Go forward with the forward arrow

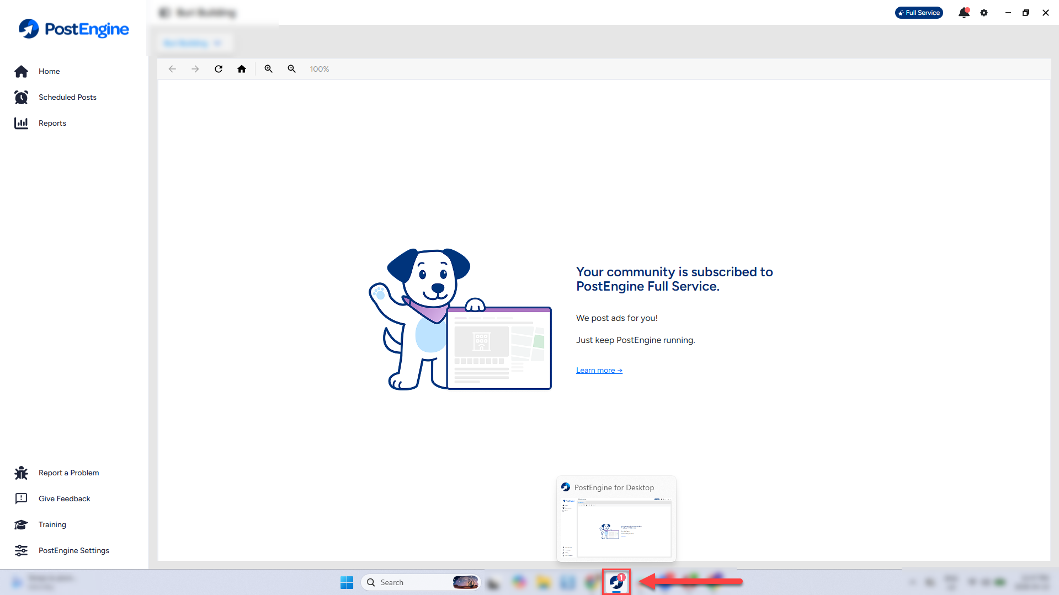(195, 69)
